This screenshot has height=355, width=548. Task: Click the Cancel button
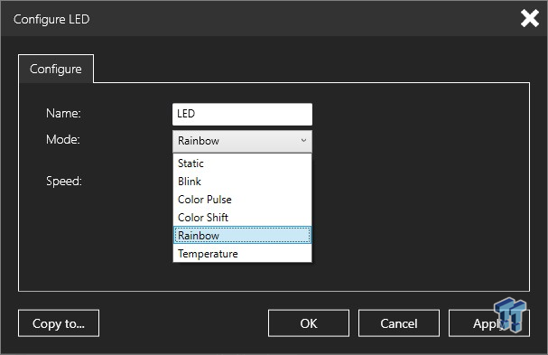(x=399, y=323)
